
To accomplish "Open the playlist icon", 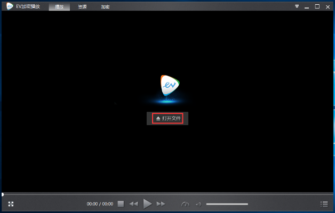I will (x=324, y=204).
